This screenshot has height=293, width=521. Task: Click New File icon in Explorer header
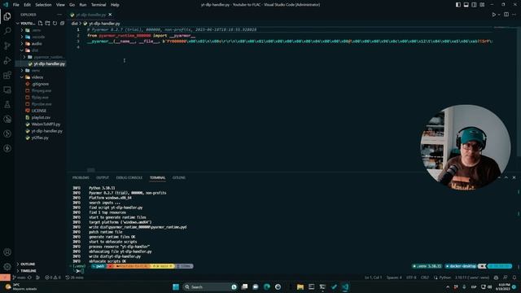click(x=40, y=24)
